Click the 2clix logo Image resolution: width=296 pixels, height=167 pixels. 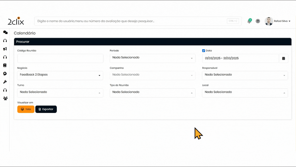coord(16,21)
